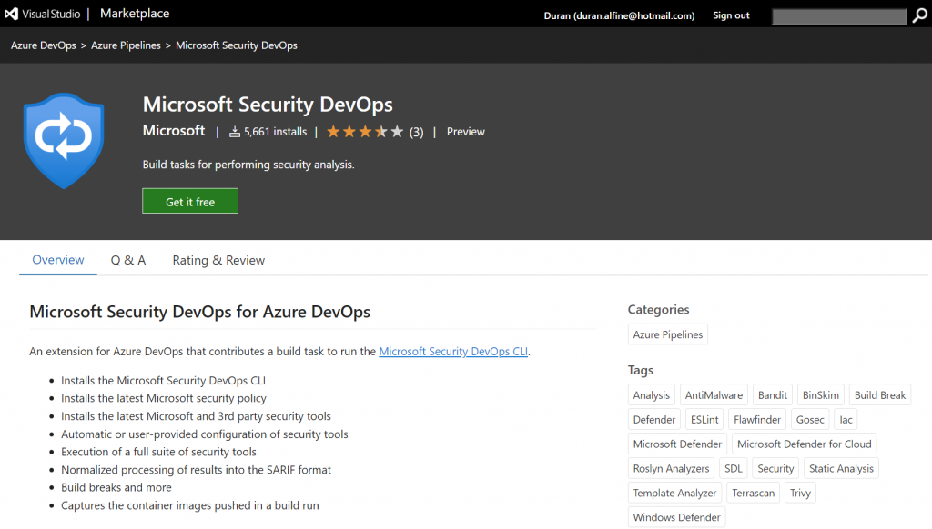932x529 pixels.
Task: Click the Azure DevOps breadcrumb link
Action: point(45,45)
